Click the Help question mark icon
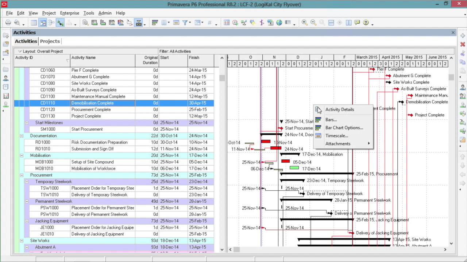Image resolution: width=467 pixels, height=262 pixels. tap(366, 23)
